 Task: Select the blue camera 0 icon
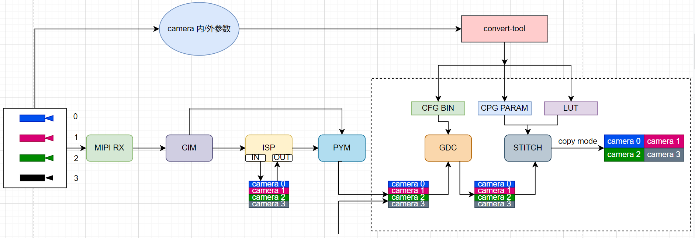click(36, 118)
